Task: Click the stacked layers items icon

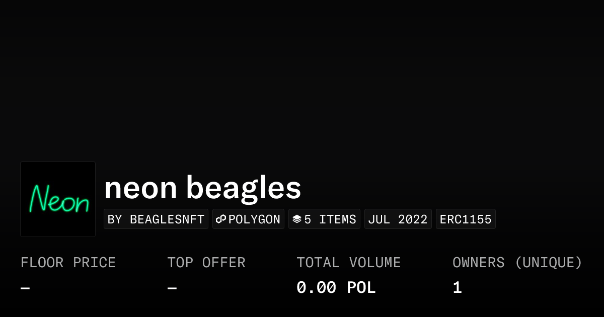Action: 297,219
